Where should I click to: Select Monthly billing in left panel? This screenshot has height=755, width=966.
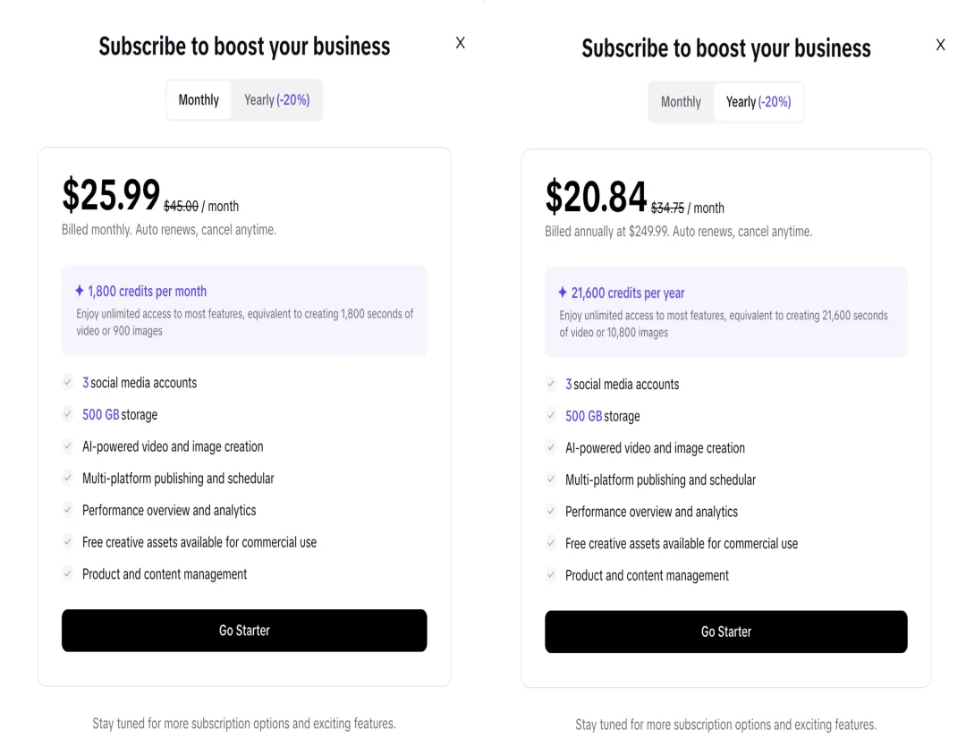199,100
